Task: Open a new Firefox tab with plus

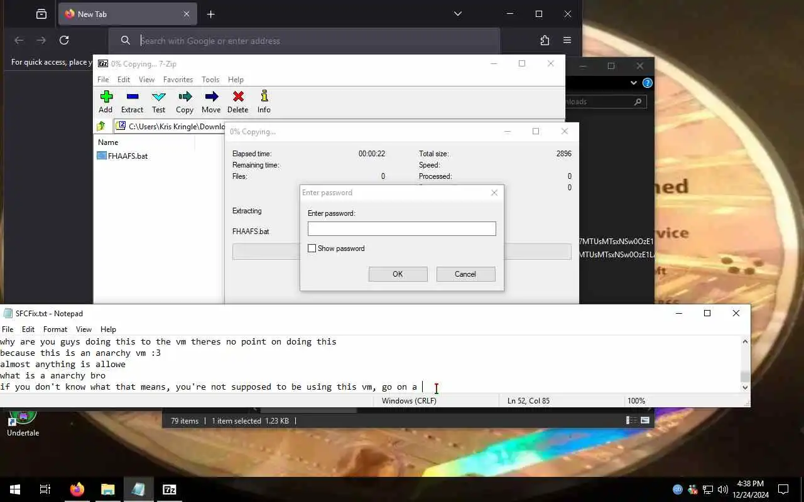Action: (211, 14)
